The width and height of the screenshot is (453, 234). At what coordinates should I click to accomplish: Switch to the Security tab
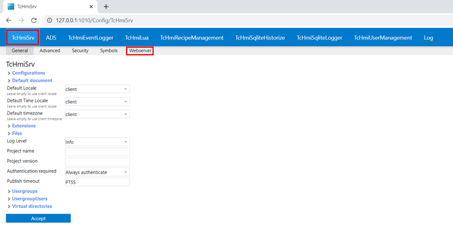[x=80, y=51]
